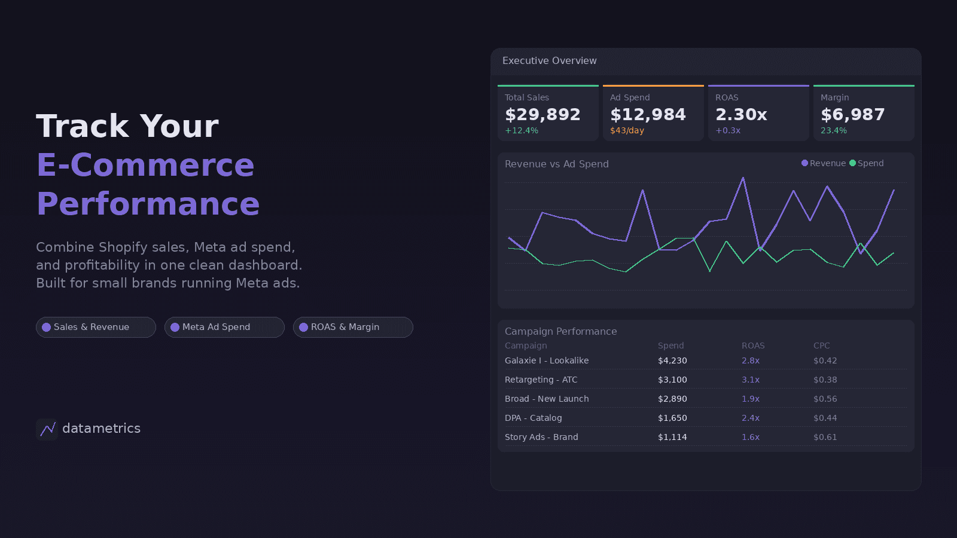The width and height of the screenshot is (957, 538).
Task: Click the purple dot in ROAS & Margin pill
Action: (303, 327)
